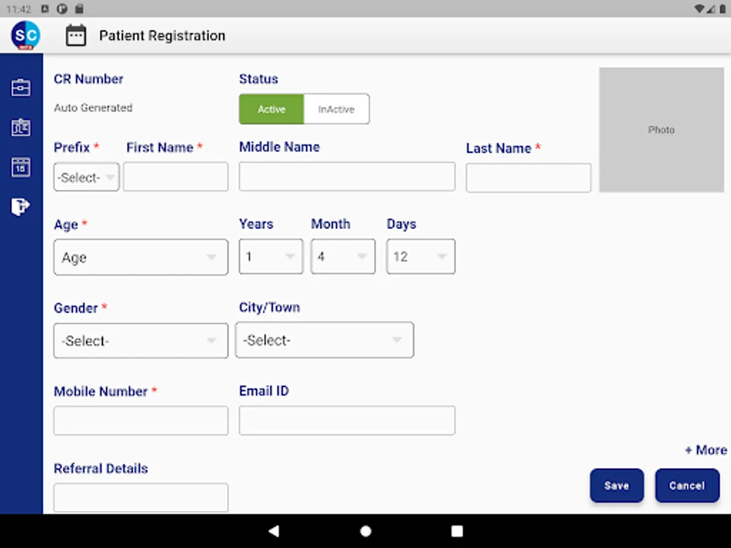Screen dimensions: 731x548
Task: Open the billing document sidebar icon
Action: coord(20,207)
